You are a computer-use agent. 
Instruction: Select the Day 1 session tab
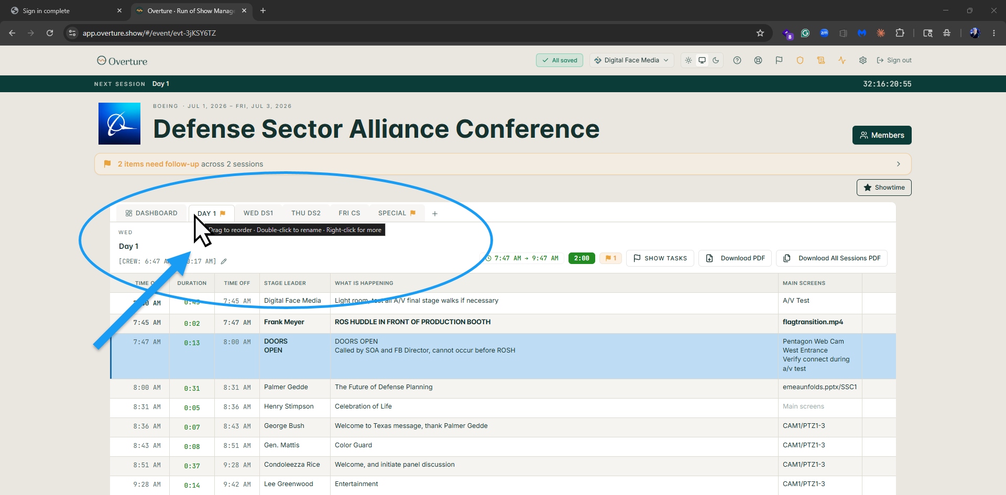coord(211,214)
